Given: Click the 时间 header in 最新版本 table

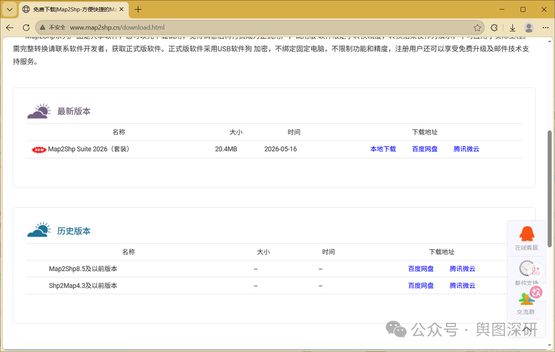Looking at the screenshot, I should coord(294,132).
